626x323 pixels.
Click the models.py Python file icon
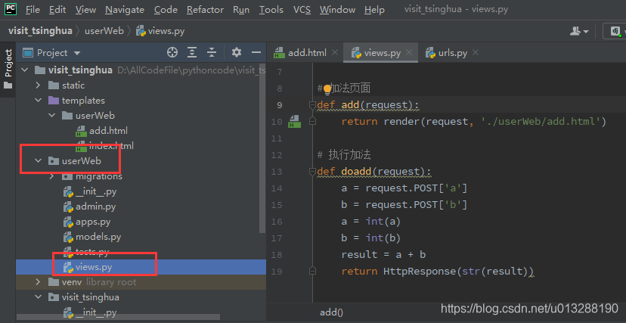(69, 238)
